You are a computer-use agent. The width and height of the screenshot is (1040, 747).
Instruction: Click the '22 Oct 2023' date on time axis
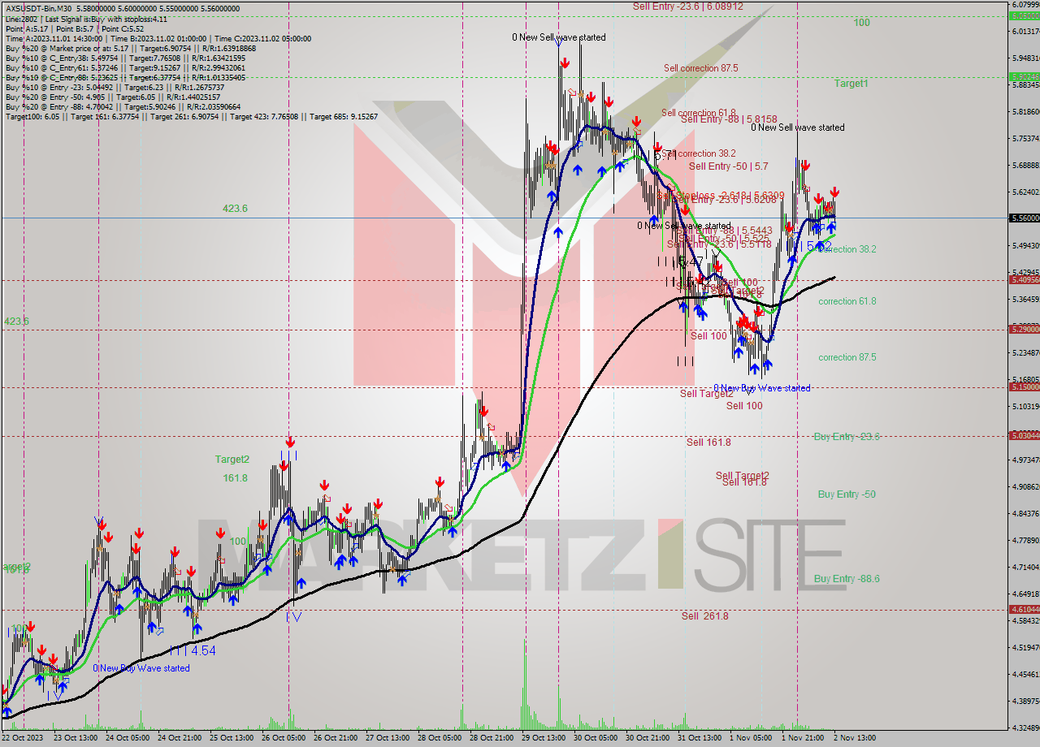pyautogui.click(x=24, y=738)
